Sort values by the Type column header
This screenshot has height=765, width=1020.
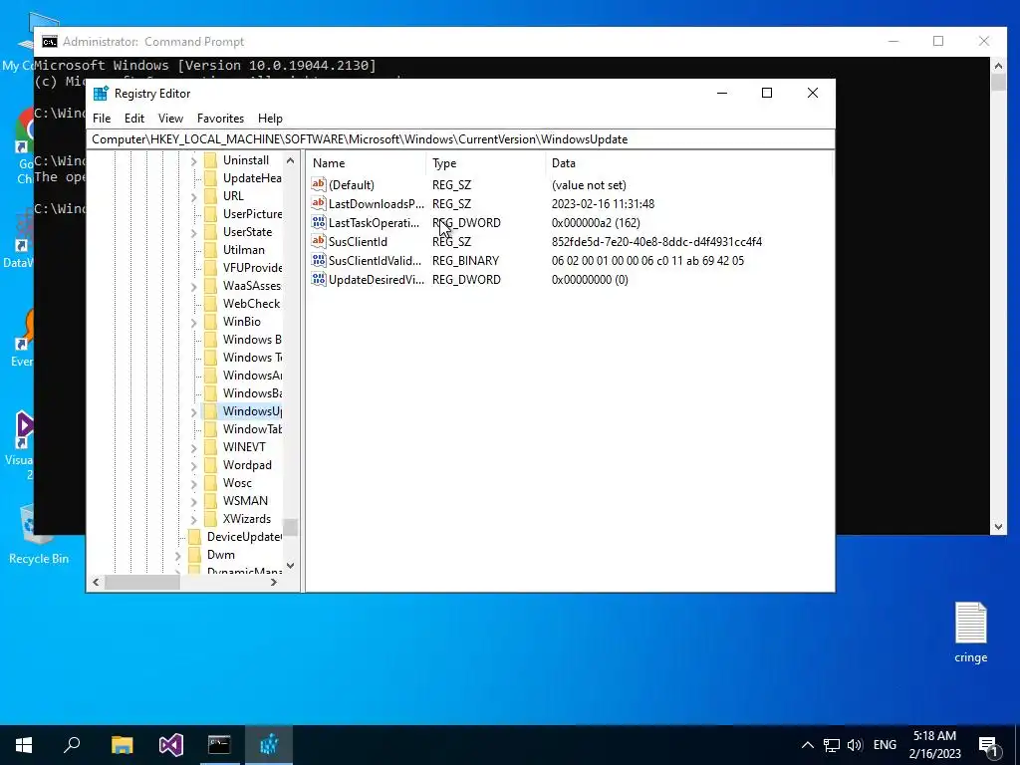(486, 163)
